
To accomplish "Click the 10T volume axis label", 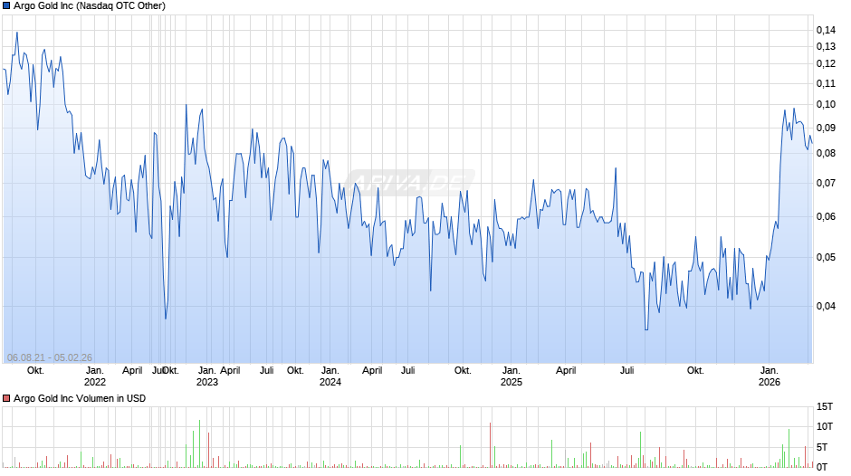I will pos(825,426).
